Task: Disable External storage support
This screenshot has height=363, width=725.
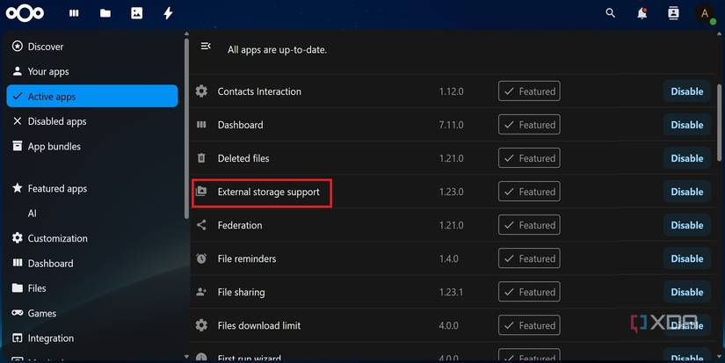Action: click(x=687, y=192)
